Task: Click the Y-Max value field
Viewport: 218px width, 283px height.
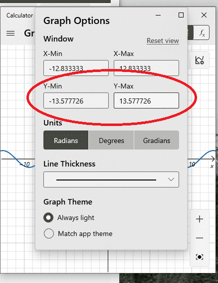Action: (146, 100)
